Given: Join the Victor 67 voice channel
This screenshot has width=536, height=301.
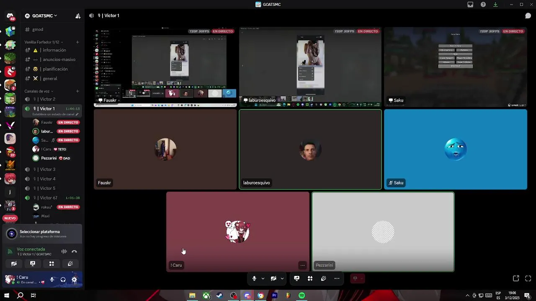Looking at the screenshot, I should 52,198.
